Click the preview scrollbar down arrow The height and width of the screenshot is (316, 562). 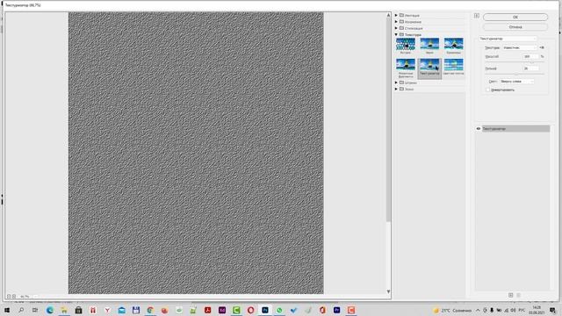coord(388,291)
